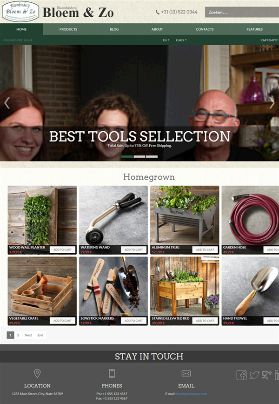Image resolution: width=279 pixels, height=404 pixels.
Task: Open the Twitter bird icon link
Action: 254,375
